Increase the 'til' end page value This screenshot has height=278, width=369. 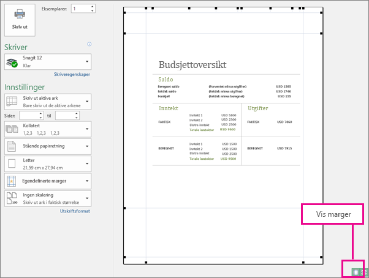pos(77,113)
